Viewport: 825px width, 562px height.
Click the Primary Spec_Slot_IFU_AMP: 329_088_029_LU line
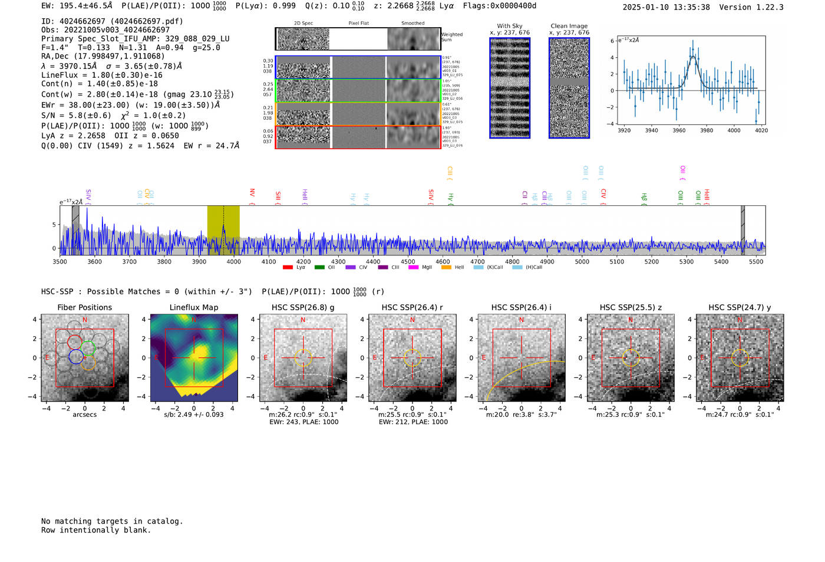coord(136,38)
